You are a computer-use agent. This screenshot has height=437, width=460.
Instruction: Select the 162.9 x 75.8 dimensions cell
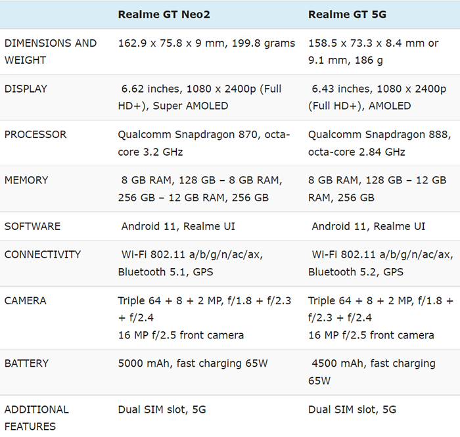206,43
